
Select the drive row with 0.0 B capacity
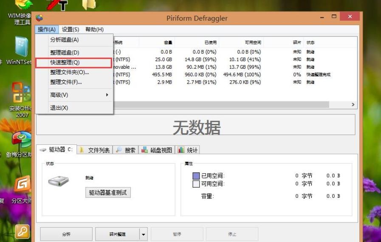point(235,52)
